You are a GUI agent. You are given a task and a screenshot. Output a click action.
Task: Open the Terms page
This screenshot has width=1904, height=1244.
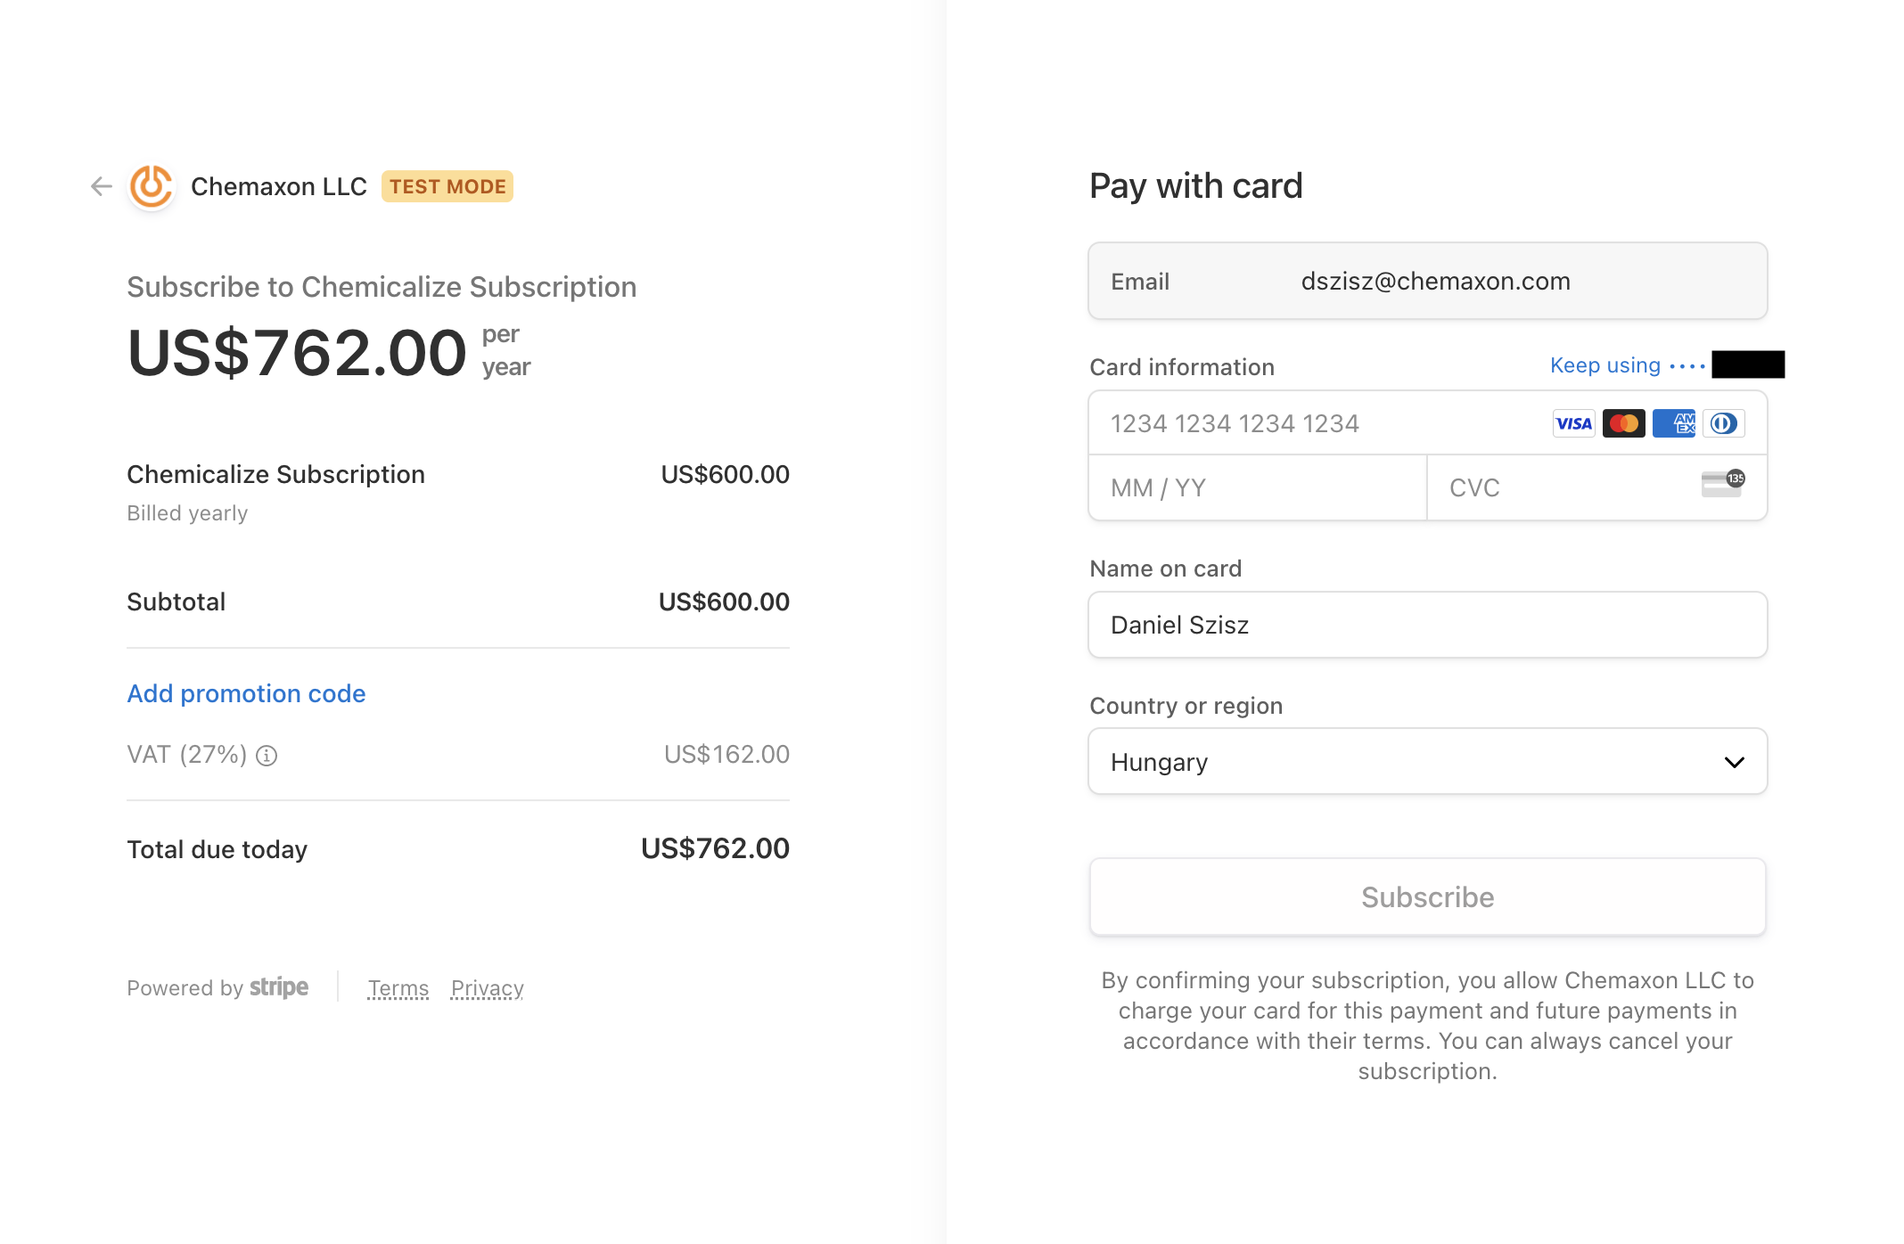(398, 987)
